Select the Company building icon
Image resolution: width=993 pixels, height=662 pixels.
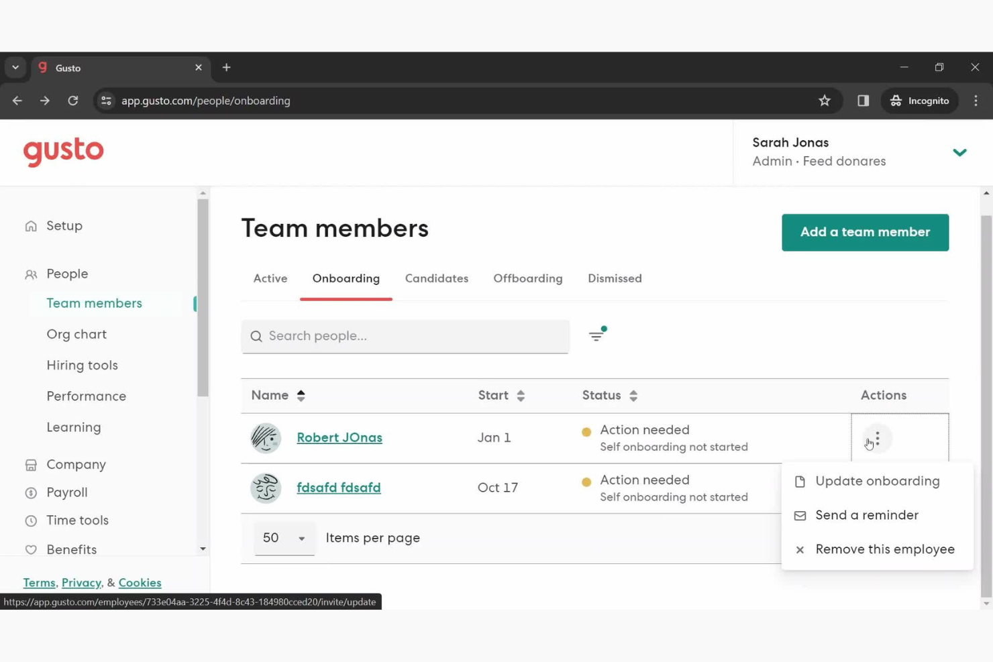(x=31, y=464)
